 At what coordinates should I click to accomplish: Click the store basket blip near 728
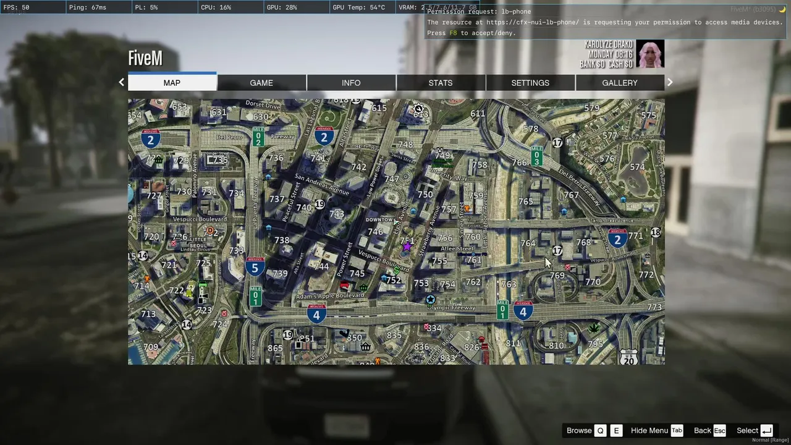158,159
